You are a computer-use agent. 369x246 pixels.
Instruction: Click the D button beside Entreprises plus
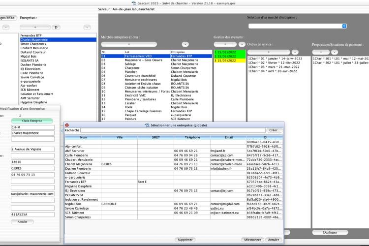pyautogui.click(x=56, y=28)
